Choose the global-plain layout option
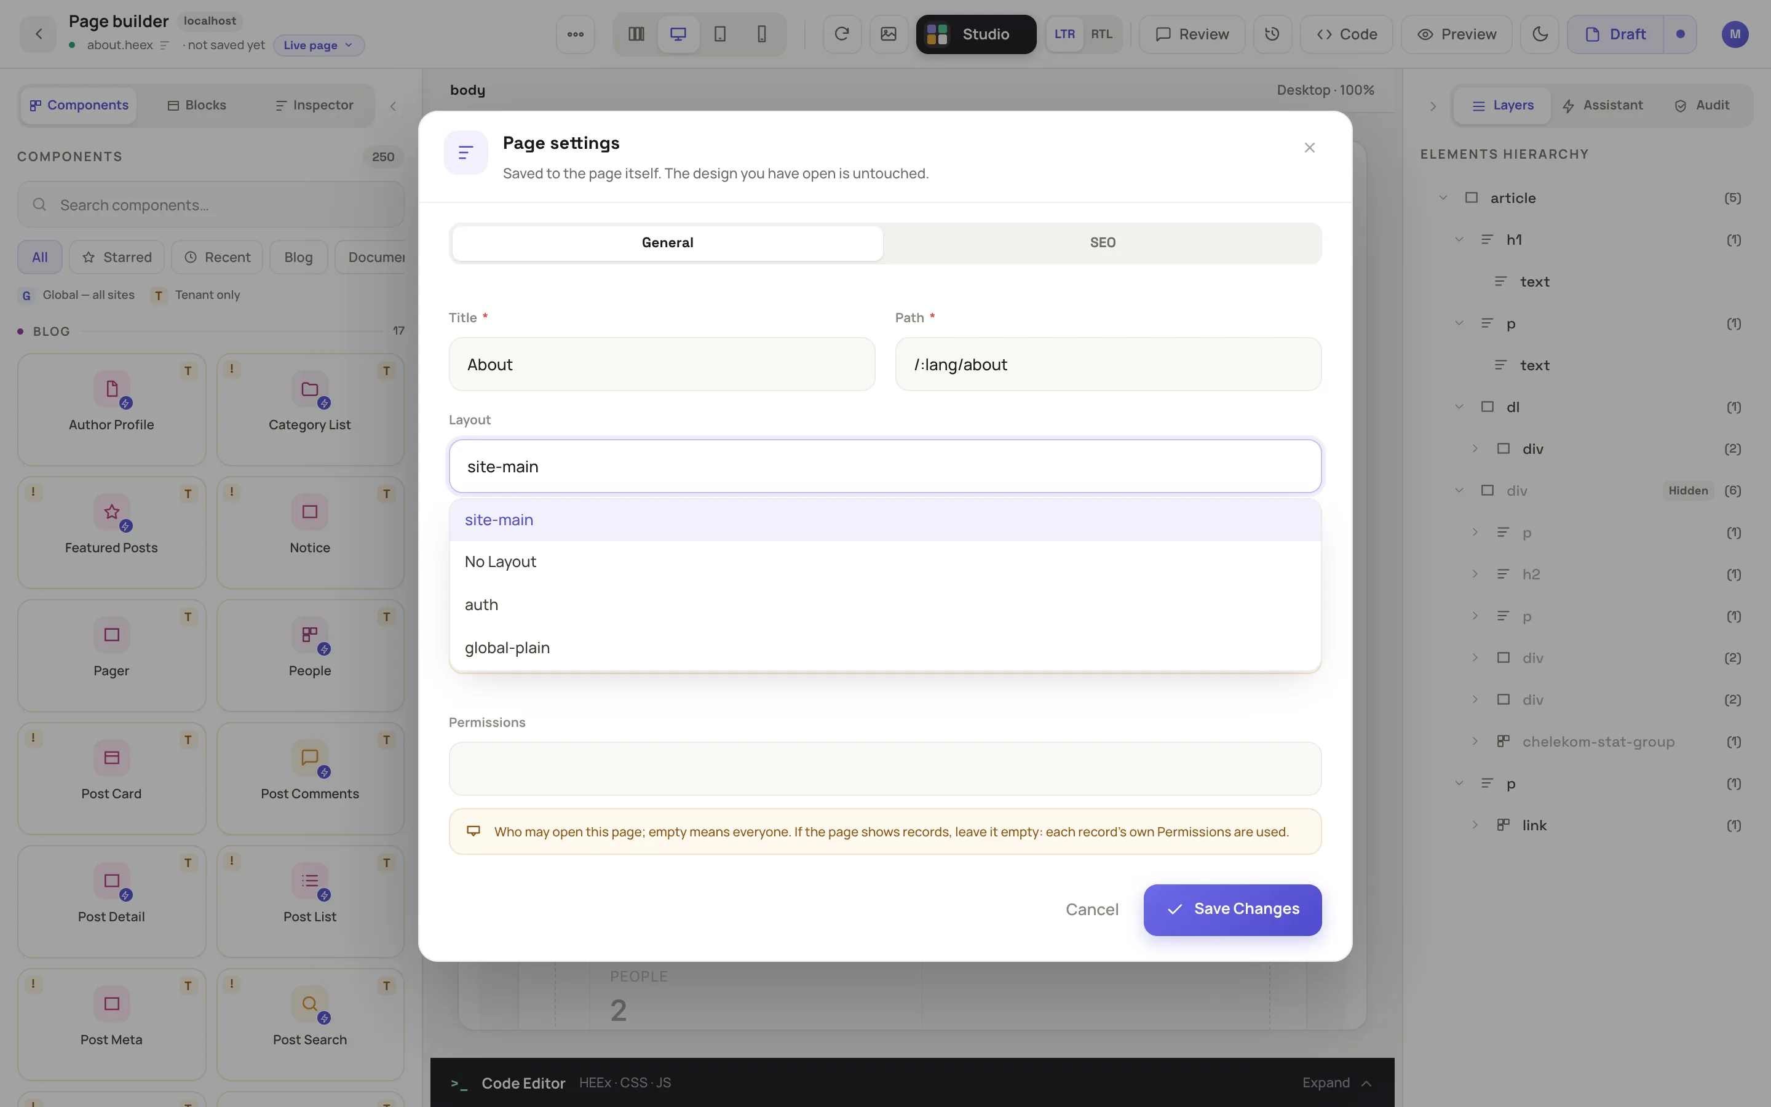 (885, 647)
